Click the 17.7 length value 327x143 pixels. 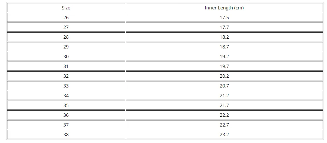(x=224, y=27)
